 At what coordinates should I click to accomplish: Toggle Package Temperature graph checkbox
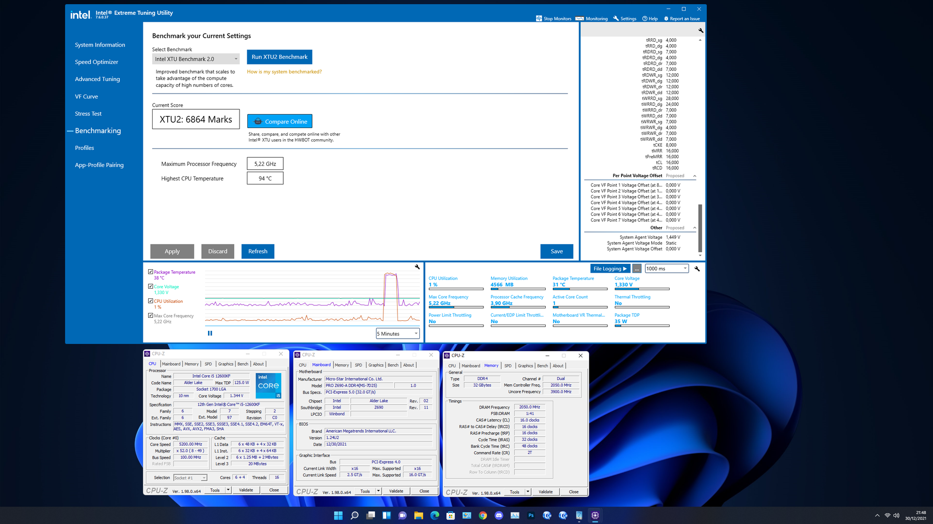[151, 272]
